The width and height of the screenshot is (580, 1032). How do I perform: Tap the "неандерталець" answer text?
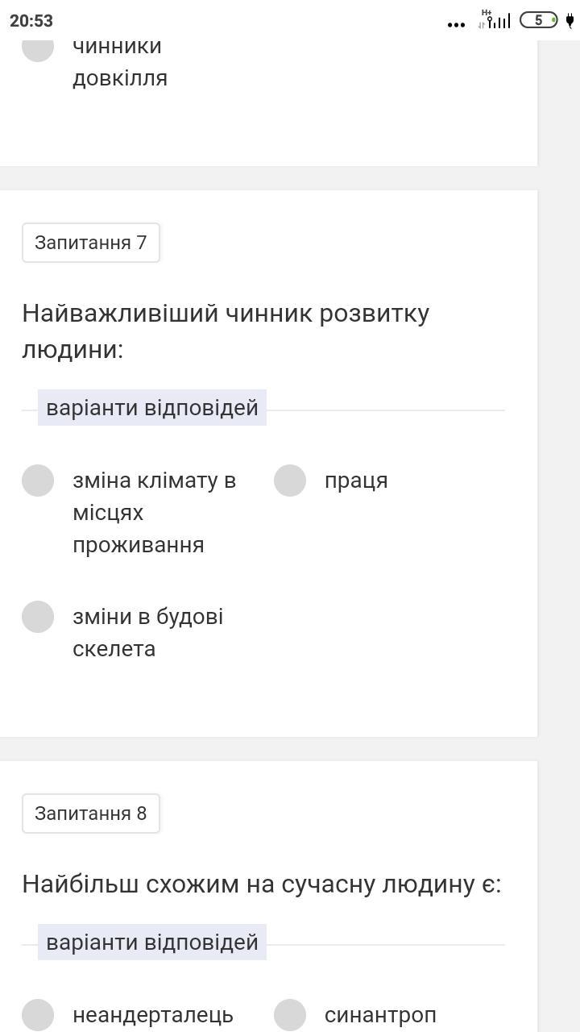coord(153,1015)
